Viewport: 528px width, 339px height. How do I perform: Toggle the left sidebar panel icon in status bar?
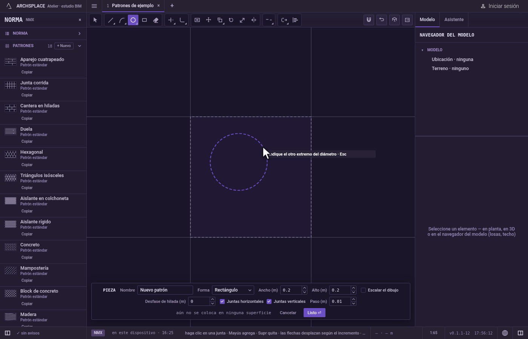coord(7,333)
